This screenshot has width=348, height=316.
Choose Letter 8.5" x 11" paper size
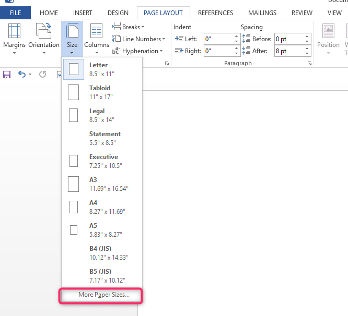tap(102, 69)
